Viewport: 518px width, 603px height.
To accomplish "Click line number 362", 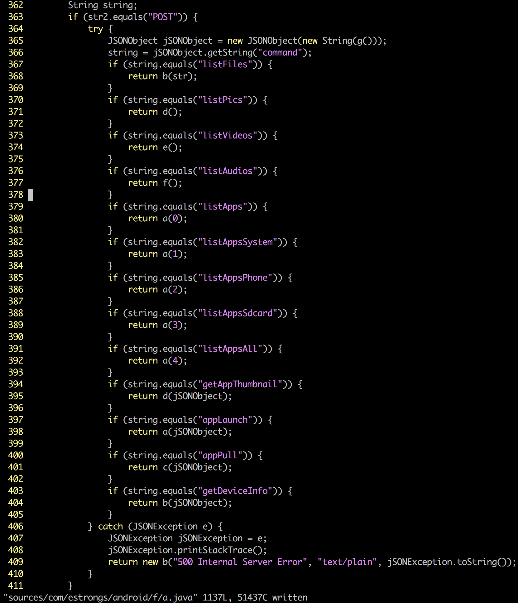I will click(x=16, y=5).
